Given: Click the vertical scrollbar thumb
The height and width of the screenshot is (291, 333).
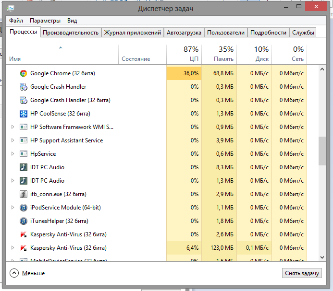Looking at the screenshot, I should 322,151.
